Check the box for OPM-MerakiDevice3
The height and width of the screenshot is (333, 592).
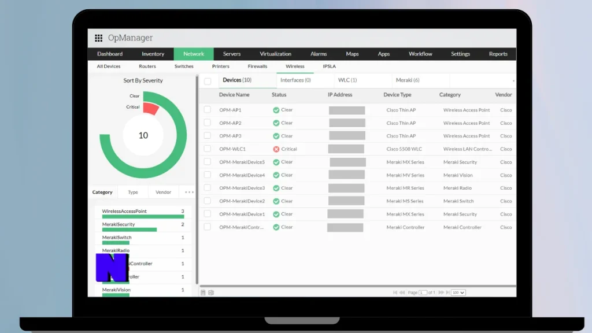click(208, 188)
